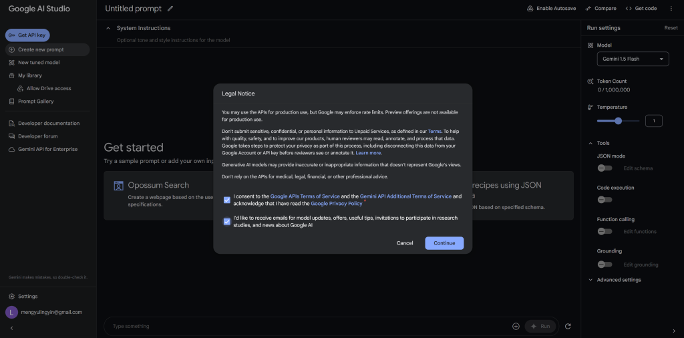Click the Run button
The height and width of the screenshot is (338, 684).
point(541,326)
